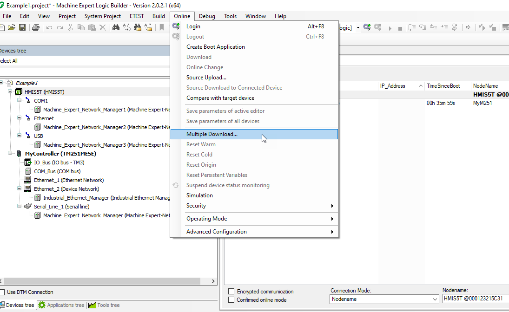The image size is (509, 312).
Task: Select Source Upload menu entry
Action: click(254, 78)
